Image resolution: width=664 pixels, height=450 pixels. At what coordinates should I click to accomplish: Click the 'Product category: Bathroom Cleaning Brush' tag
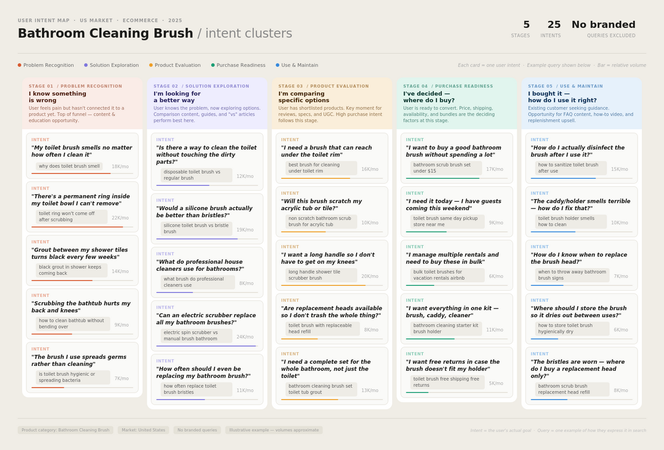pyautogui.click(x=65, y=430)
